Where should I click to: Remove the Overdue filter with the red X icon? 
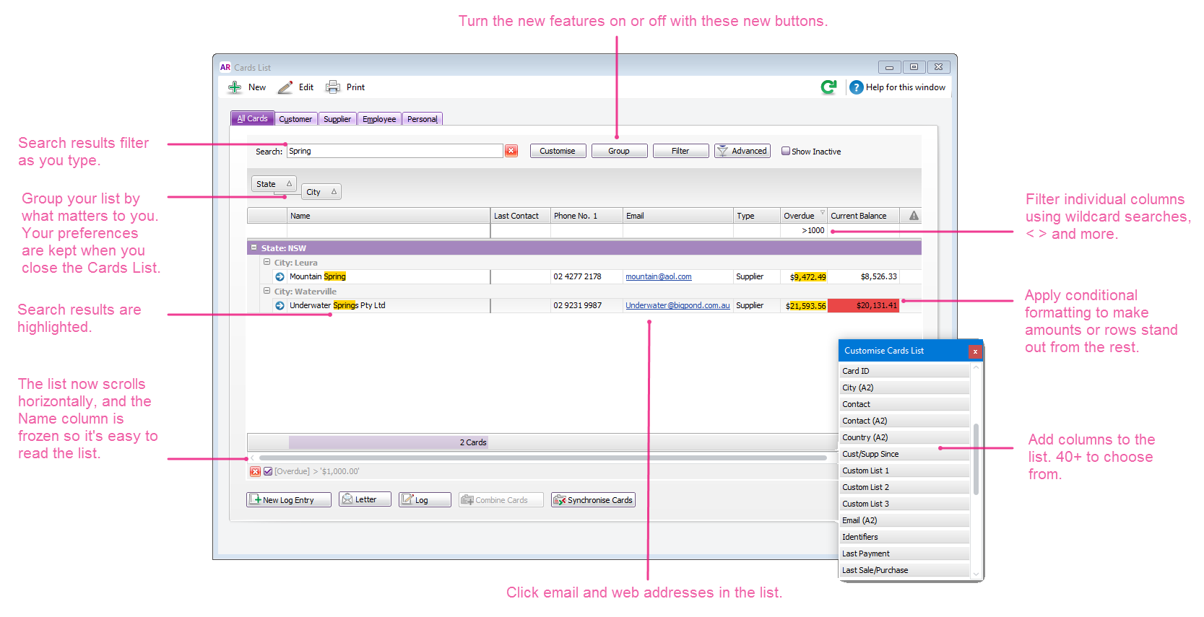pyautogui.click(x=255, y=471)
